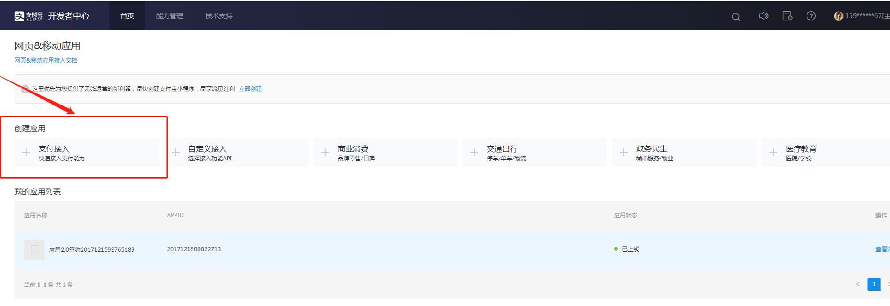Click the info icon in notice banner
The width and height of the screenshot is (890, 306).
pyautogui.click(x=25, y=89)
